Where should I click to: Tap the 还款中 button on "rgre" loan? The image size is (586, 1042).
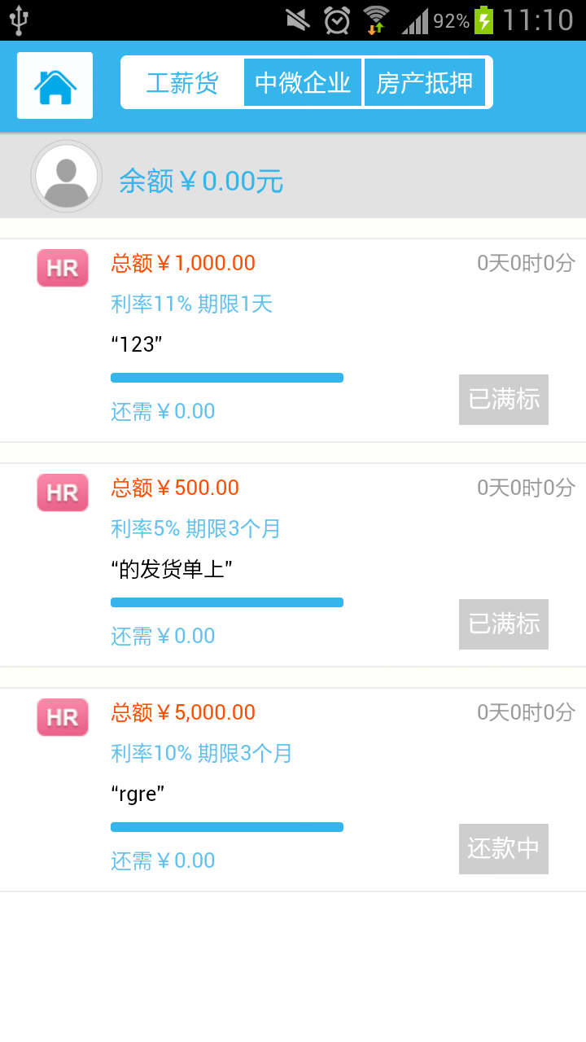(504, 849)
